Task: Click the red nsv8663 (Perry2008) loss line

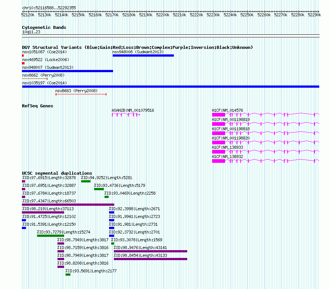Action: [81, 94]
